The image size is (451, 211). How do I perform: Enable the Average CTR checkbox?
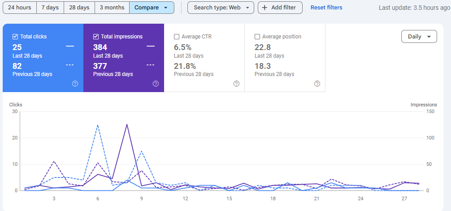pyautogui.click(x=177, y=37)
